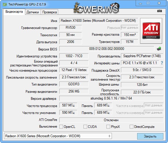Screen dimensions: 168x143
Task: Toggle the CUDA checkbox
Action: (x=85, y=127)
